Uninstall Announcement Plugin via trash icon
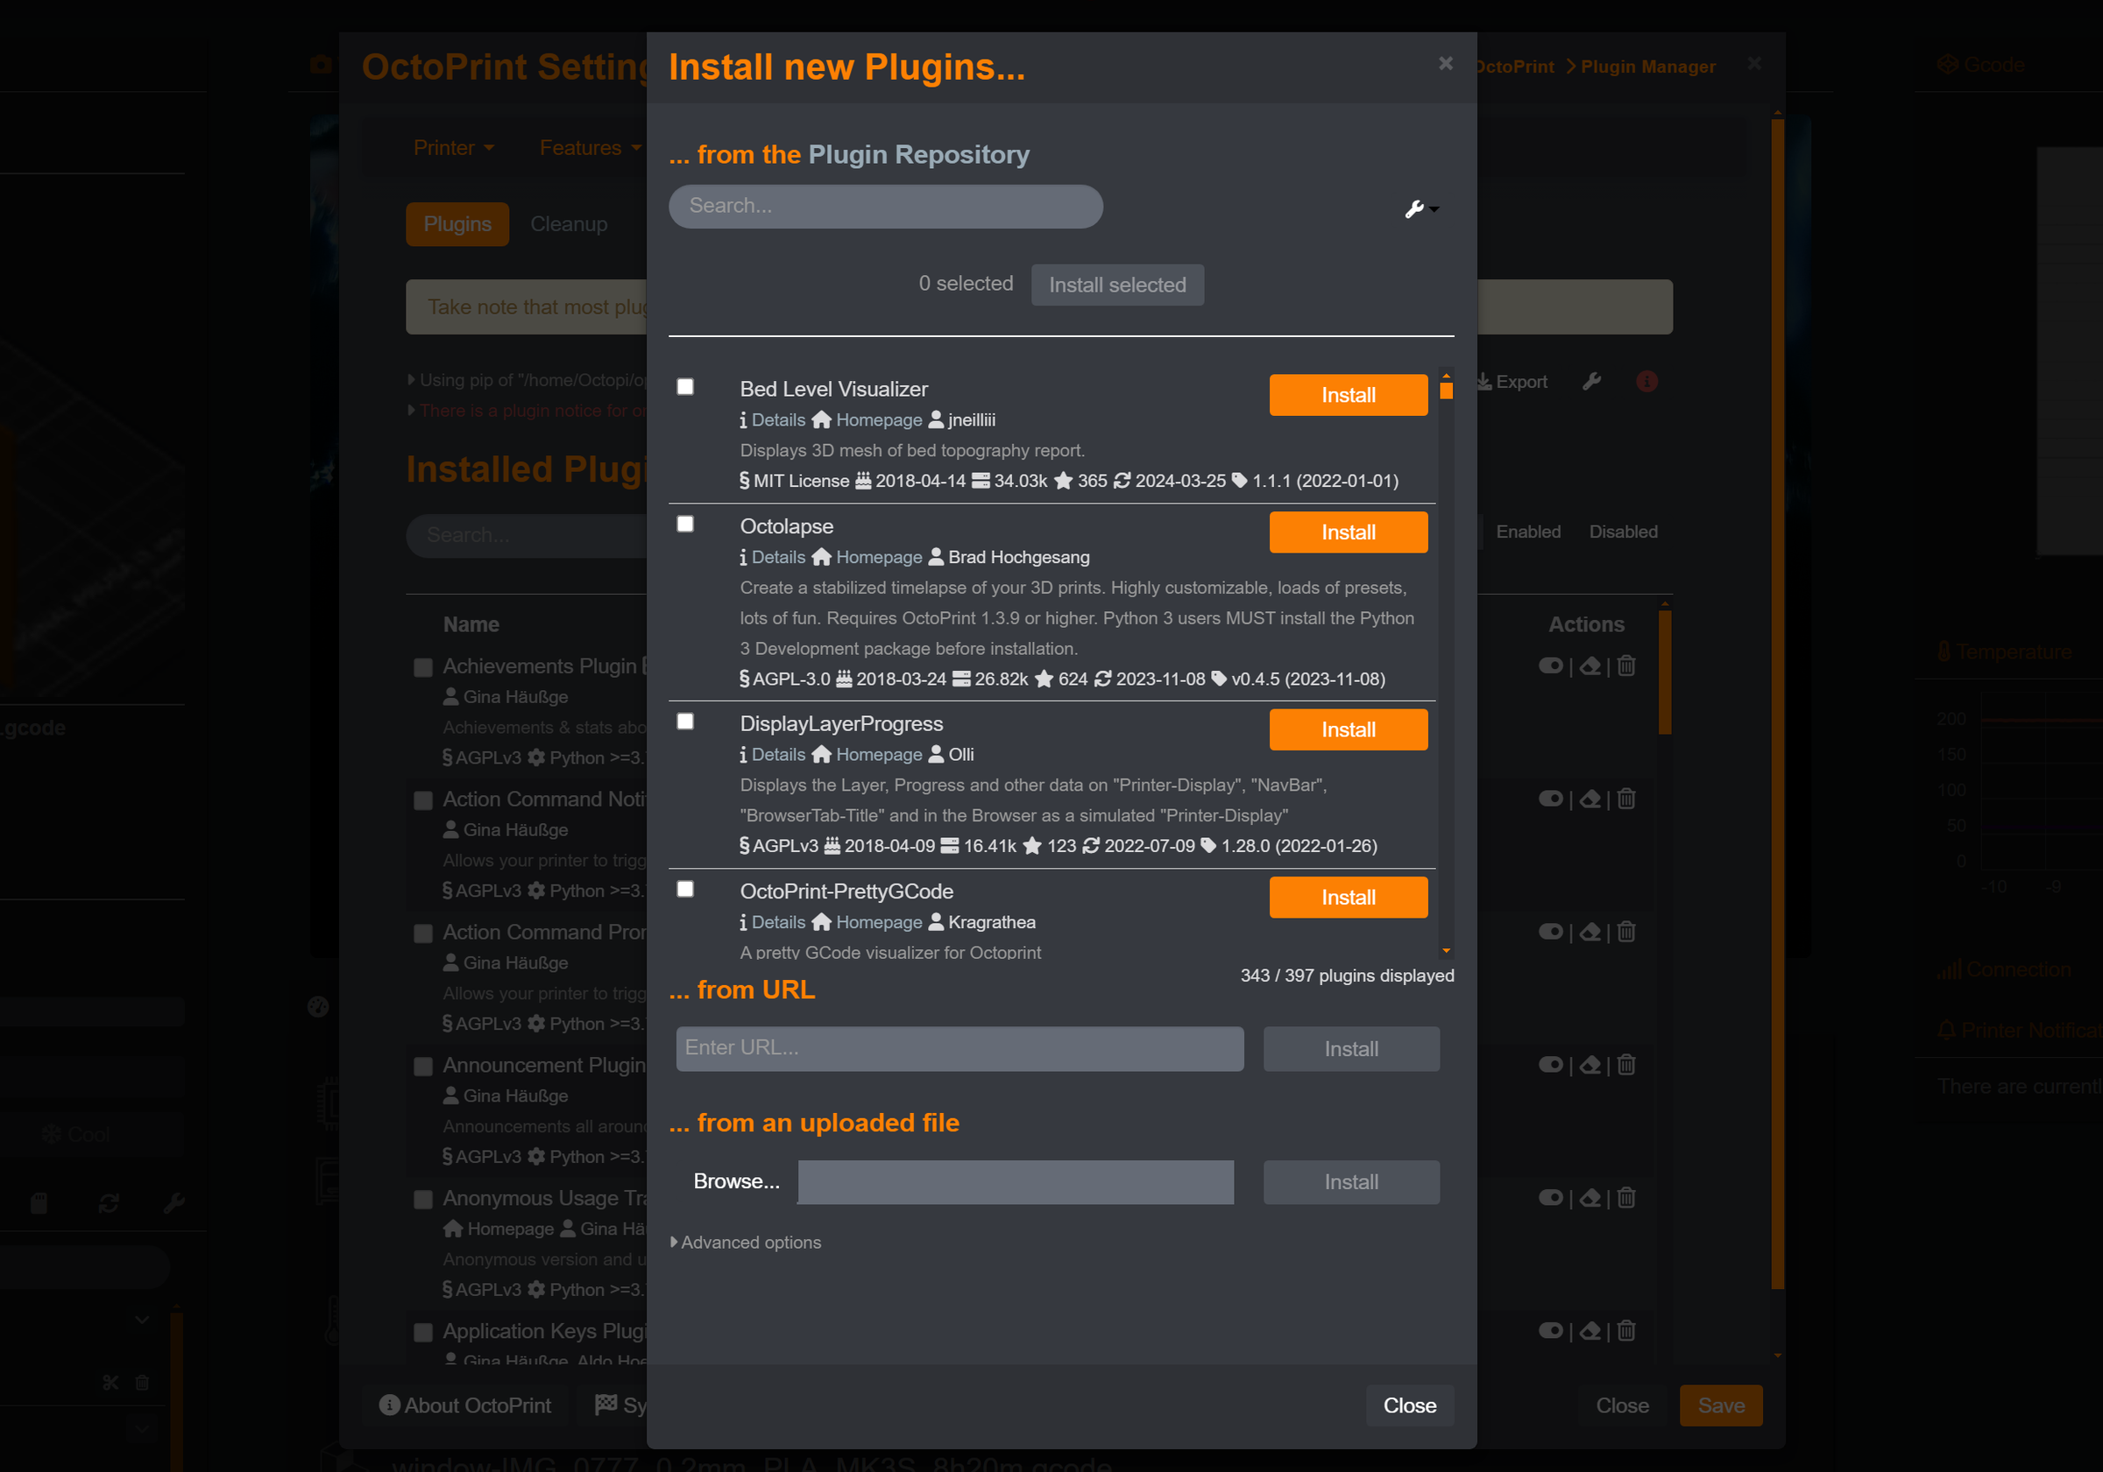2103x1472 pixels. (x=1625, y=1064)
